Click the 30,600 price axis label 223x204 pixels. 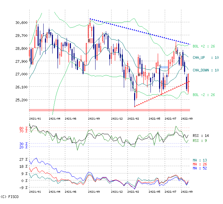tap(21, 23)
